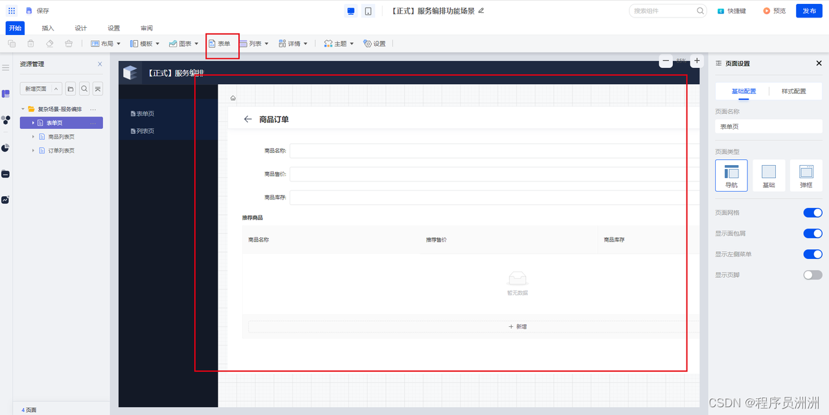
Task: Open the 主题 theme dropdown
Action: click(339, 43)
